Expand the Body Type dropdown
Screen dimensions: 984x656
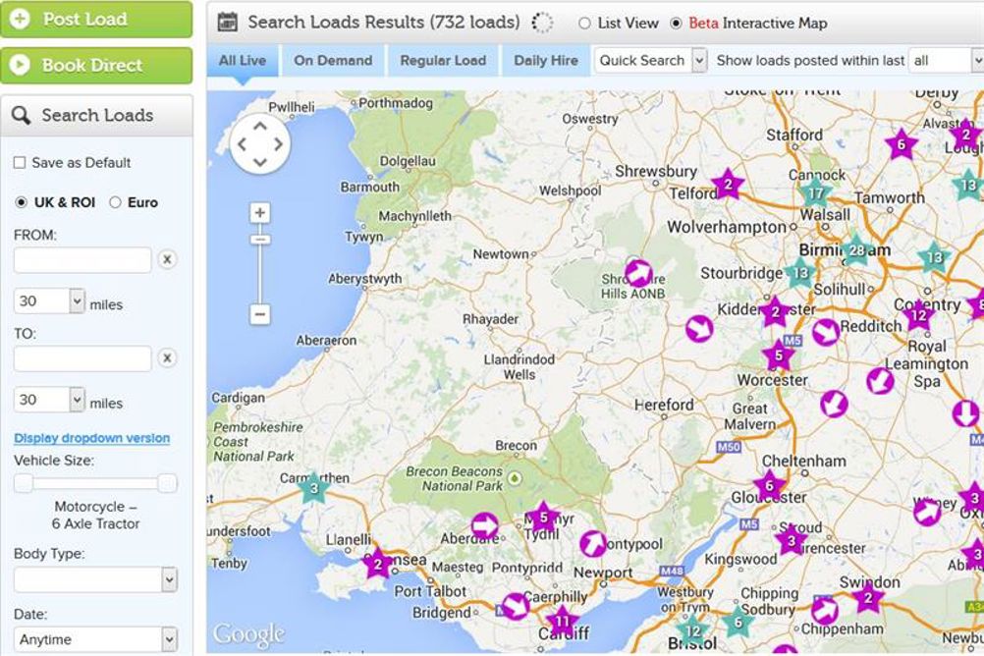coord(95,579)
